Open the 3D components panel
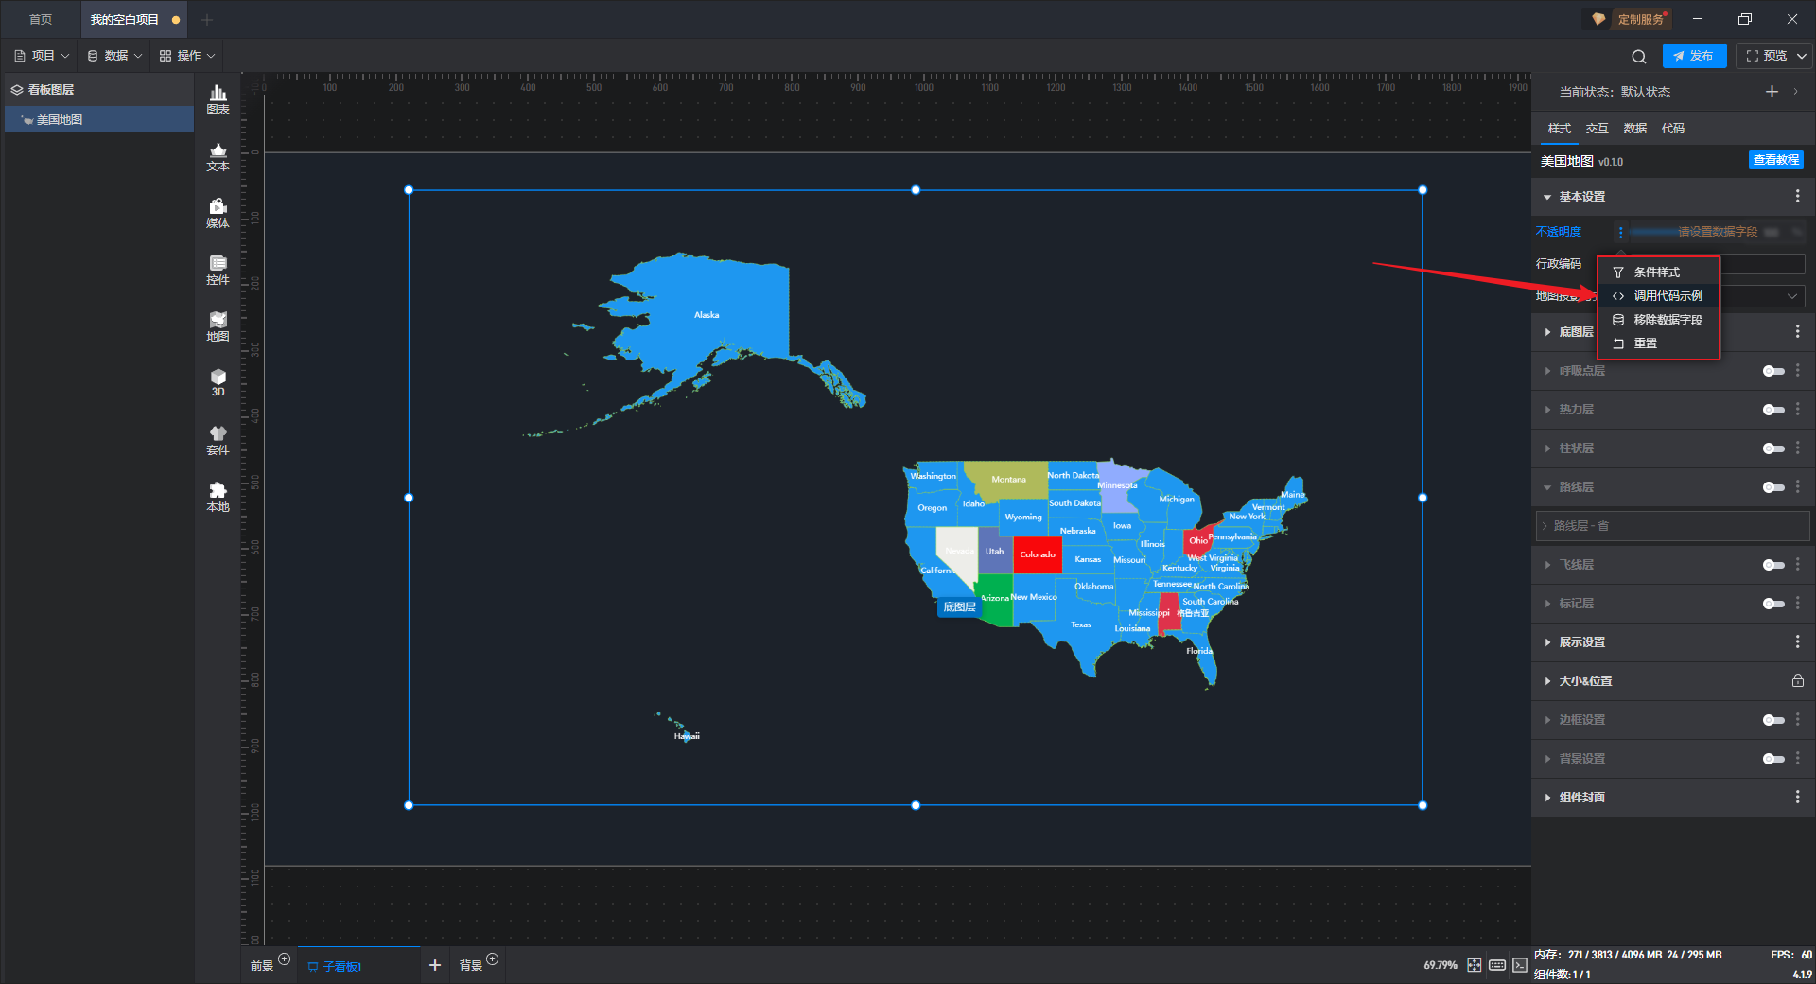Image resolution: width=1816 pixels, height=984 pixels. click(x=218, y=382)
